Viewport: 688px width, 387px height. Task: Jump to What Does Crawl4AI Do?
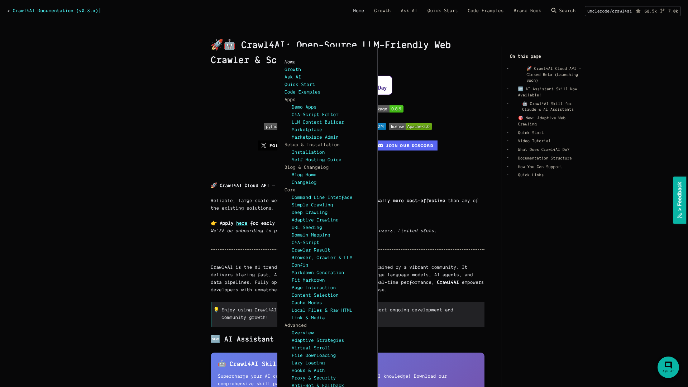click(543, 150)
